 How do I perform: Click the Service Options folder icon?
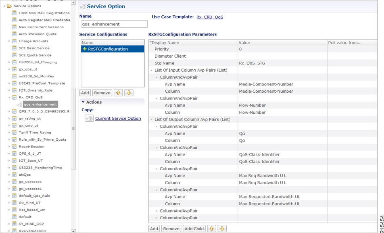pos(9,6)
